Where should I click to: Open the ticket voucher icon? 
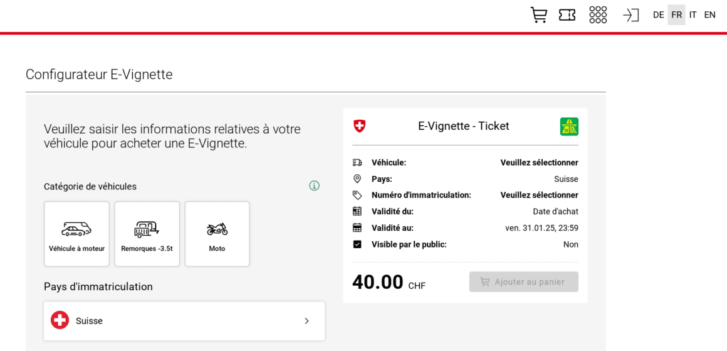coord(568,15)
